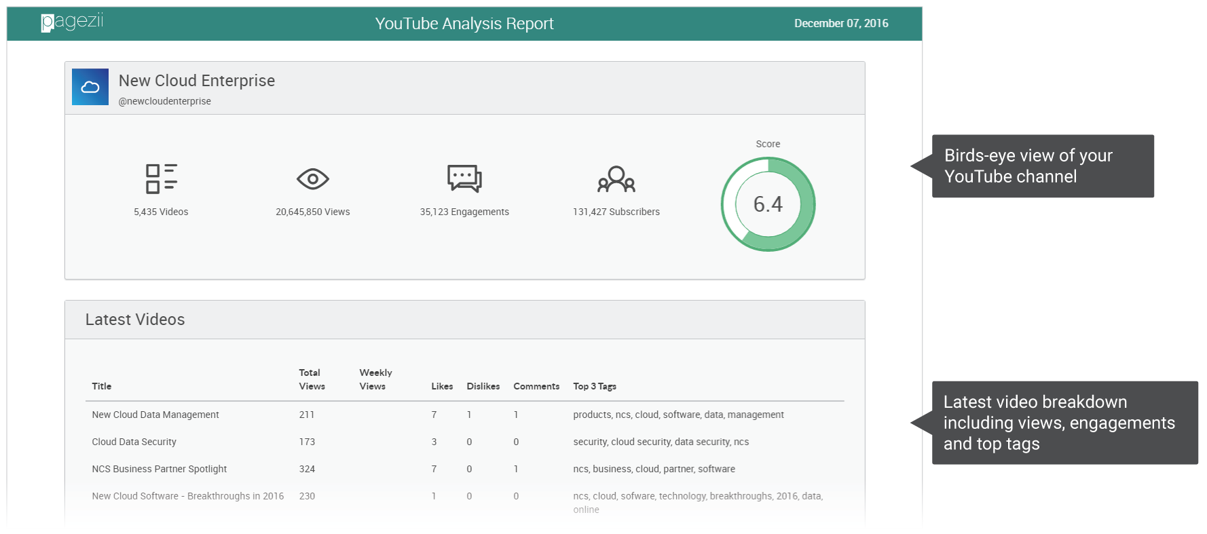
Task: Open the NCS Business Partner Spotlight video
Action: [160, 469]
